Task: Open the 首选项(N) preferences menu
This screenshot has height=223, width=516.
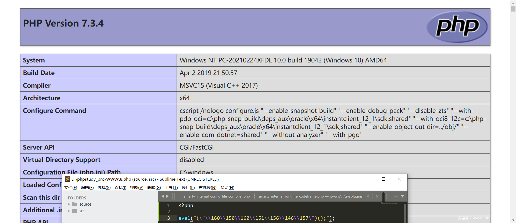Action: click(x=207, y=188)
